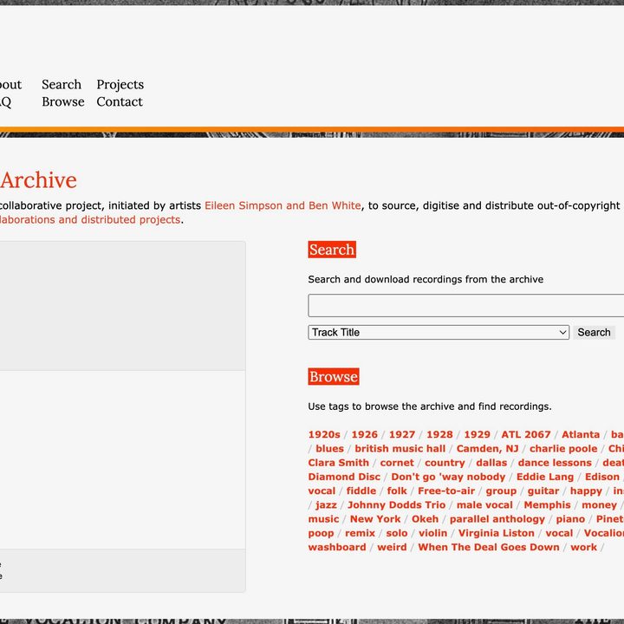
Task: Browse the Virginia Liston tag
Action: (x=496, y=534)
